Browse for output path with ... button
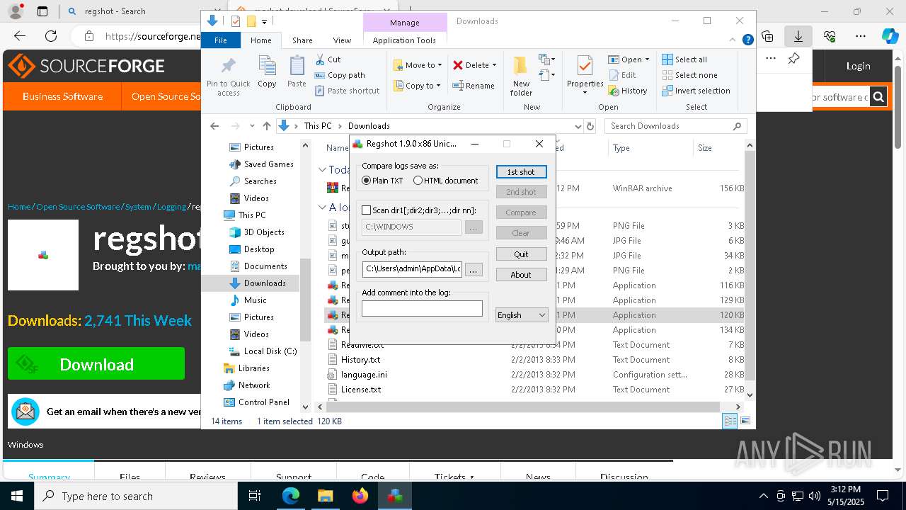This screenshot has height=510, width=906. [x=474, y=270]
